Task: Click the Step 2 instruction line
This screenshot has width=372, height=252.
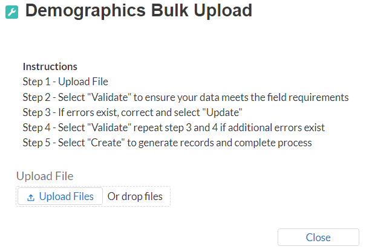Action: pyautogui.click(x=186, y=97)
